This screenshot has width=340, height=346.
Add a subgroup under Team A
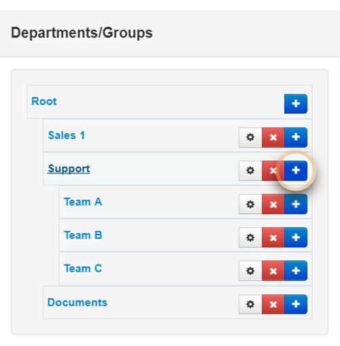(296, 204)
